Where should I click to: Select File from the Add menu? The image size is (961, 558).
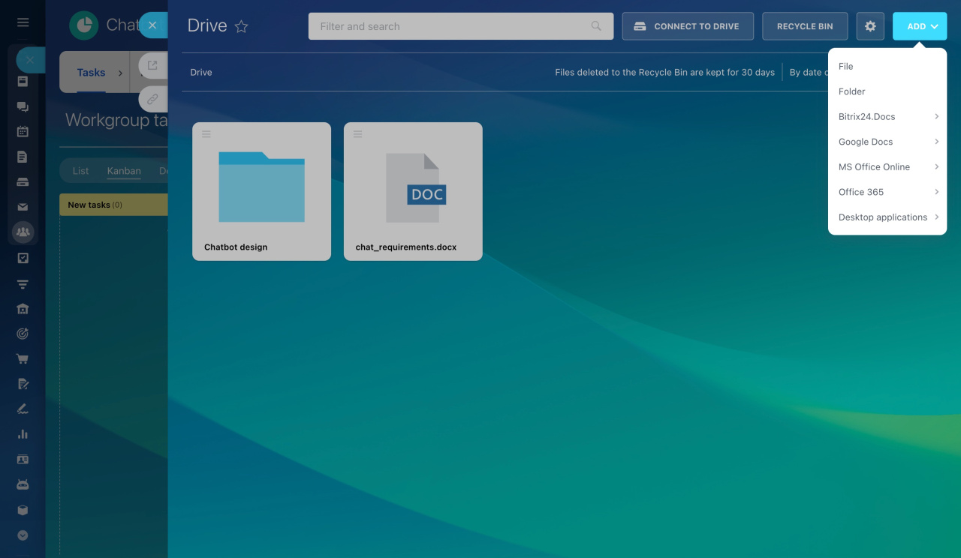tap(846, 67)
